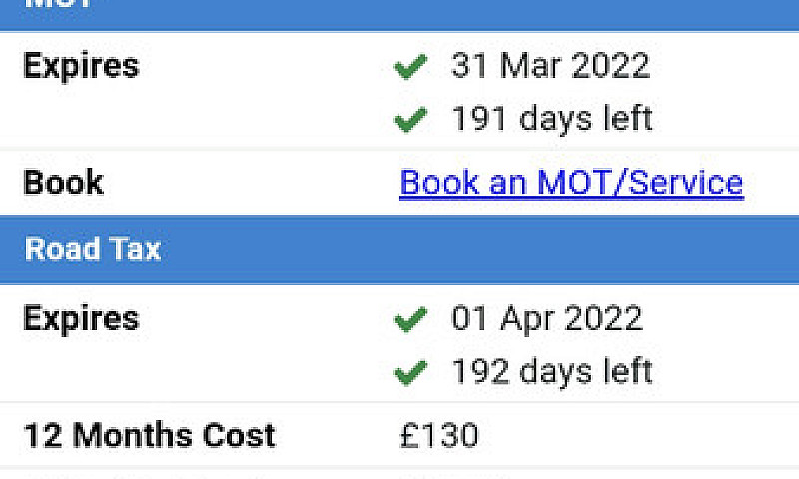Select the £130 cost value
799x479 pixels.
(439, 436)
